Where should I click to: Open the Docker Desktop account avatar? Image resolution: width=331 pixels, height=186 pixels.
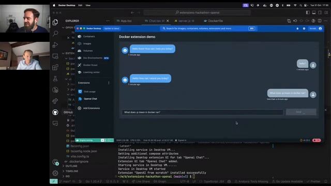[320, 28]
